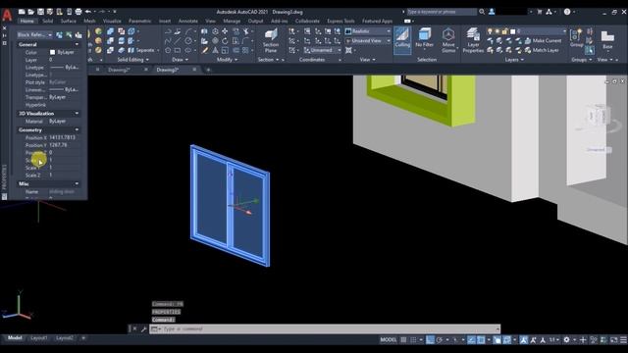628x353 pixels.
Task: Toggle layer lock icon in Layers panel
Action: tap(504, 31)
